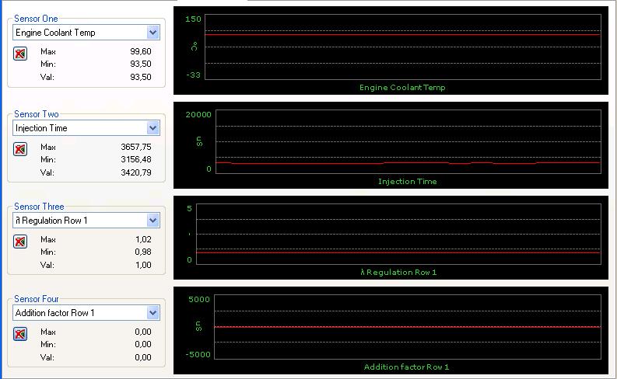
Task: Click the red X reset icon in Sensor One
Action: point(21,54)
